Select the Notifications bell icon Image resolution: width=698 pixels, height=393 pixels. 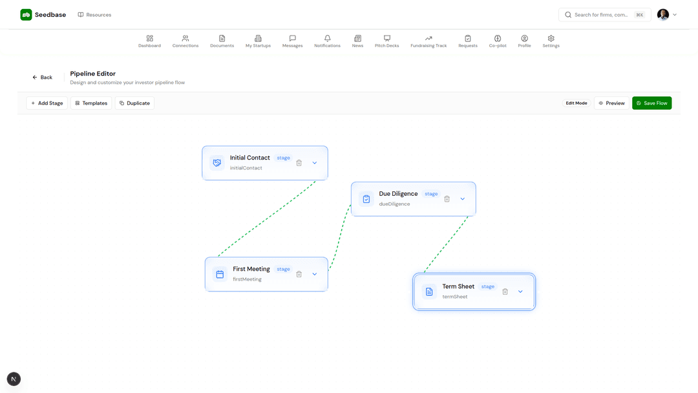pyautogui.click(x=327, y=39)
